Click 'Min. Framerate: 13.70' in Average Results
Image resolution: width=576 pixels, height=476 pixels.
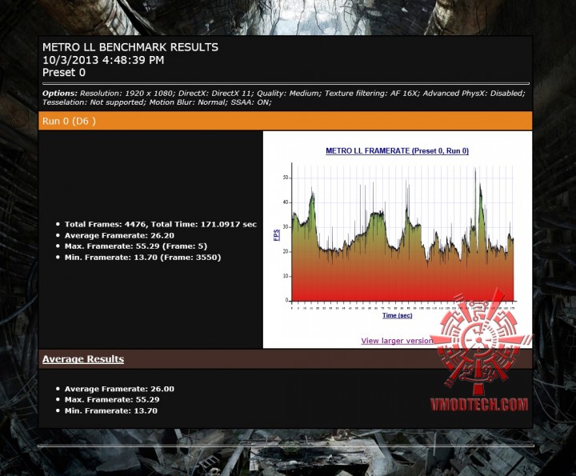coord(111,410)
